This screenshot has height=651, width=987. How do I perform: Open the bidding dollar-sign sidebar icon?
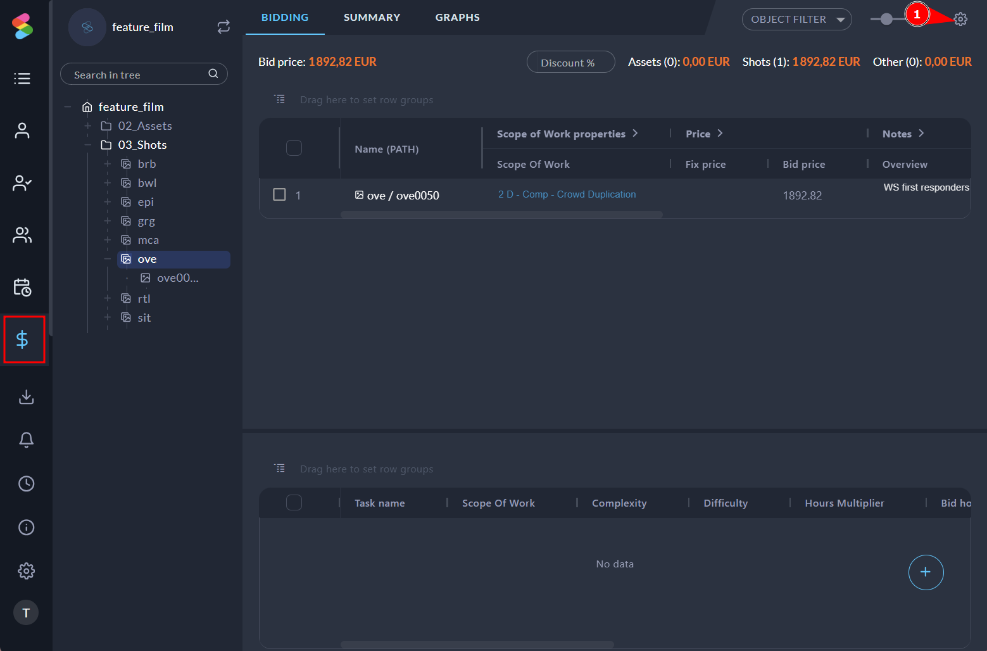click(23, 339)
